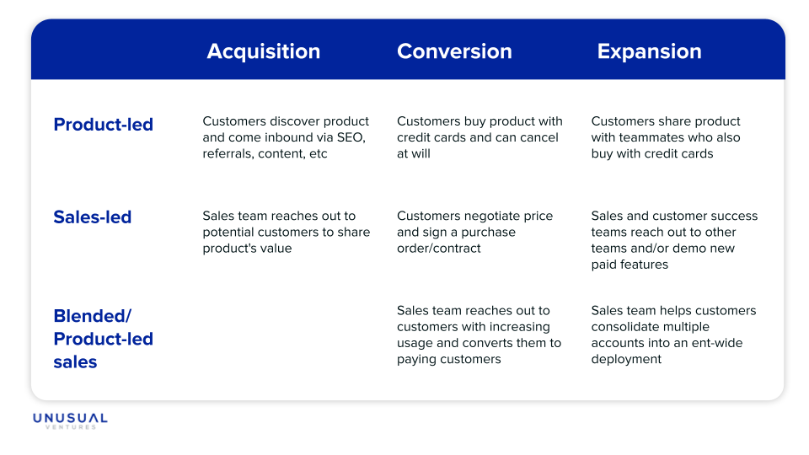This screenshot has height=455, width=809.
Task: Click the 'Customers share product with teammates' cell
Action: [x=666, y=137]
